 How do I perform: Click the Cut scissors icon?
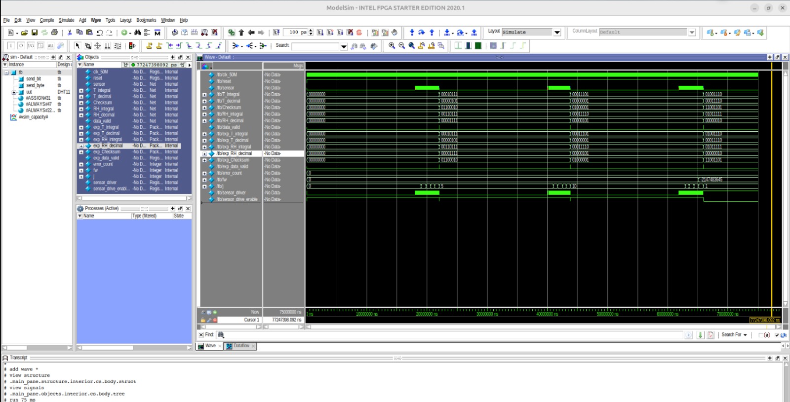[70, 33]
